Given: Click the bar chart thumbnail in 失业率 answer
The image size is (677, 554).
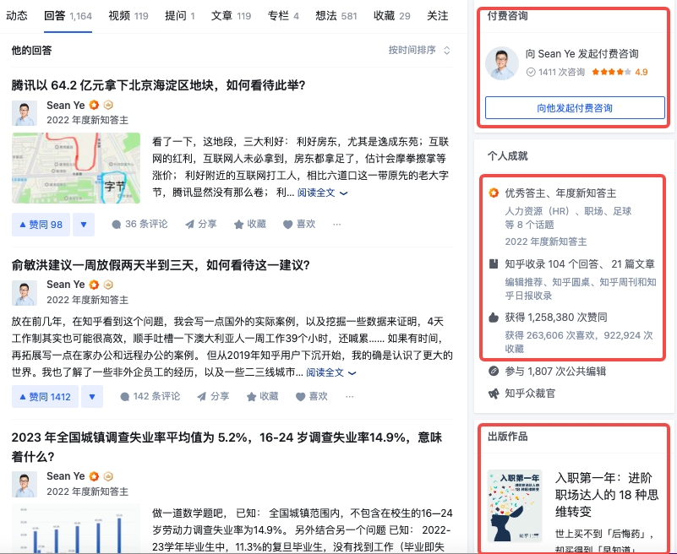Looking at the screenshot, I should [x=76, y=528].
